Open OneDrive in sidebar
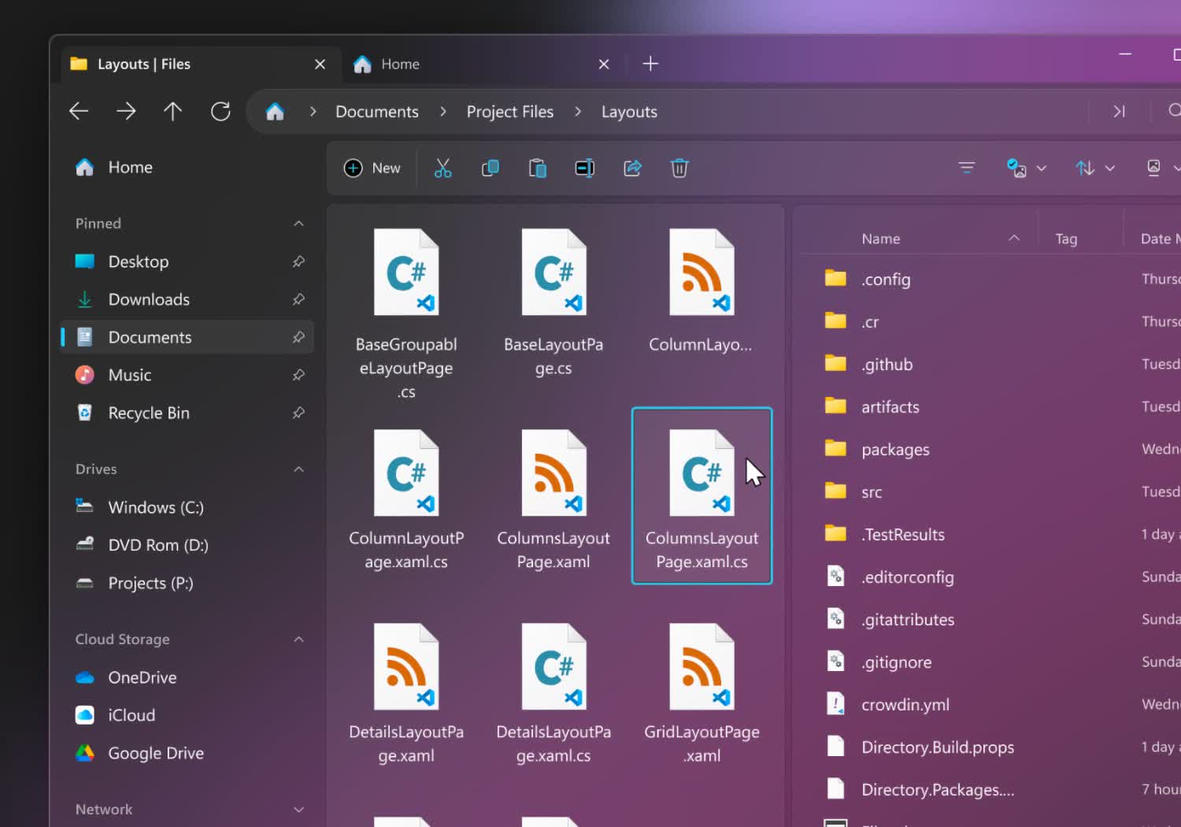 pyautogui.click(x=187, y=677)
